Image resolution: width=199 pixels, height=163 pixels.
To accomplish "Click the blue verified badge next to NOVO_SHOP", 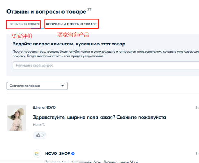I will [73, 154].
